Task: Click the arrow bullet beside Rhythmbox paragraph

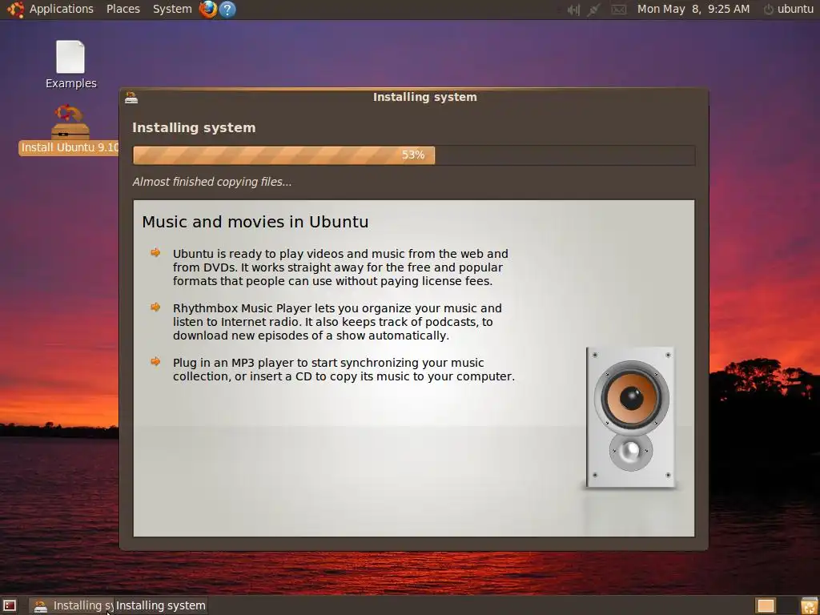Action: pos(155,307)
